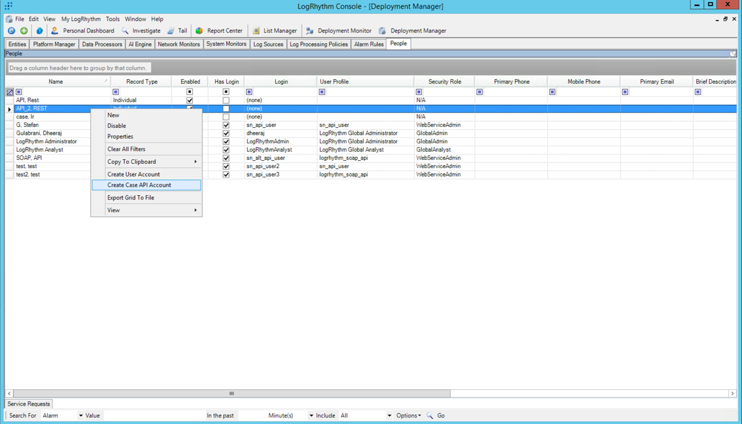Switch to the Log Sources tab
The image size is (742, 424).
point(268,44)
